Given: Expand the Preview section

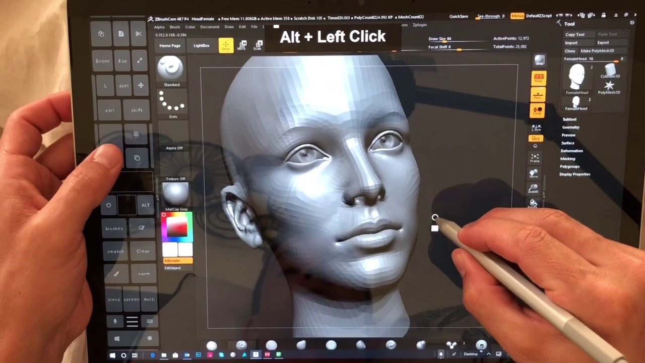Looking at the screenshot, I should [x=568, y=135].
